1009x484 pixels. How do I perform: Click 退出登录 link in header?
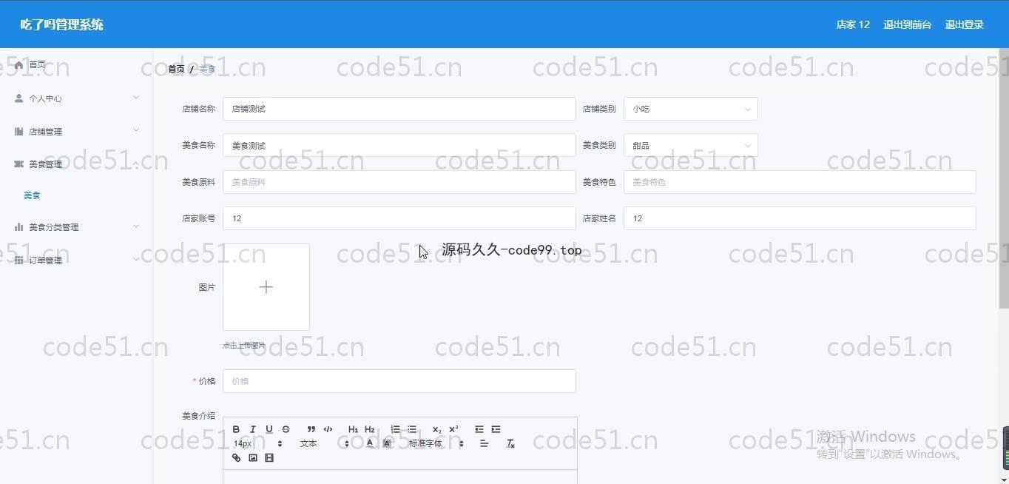point(964,24)
